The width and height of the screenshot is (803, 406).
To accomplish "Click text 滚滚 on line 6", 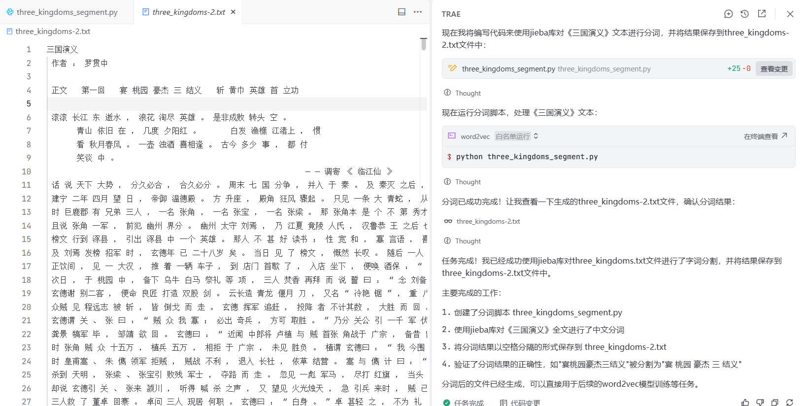I will point(60,117).
